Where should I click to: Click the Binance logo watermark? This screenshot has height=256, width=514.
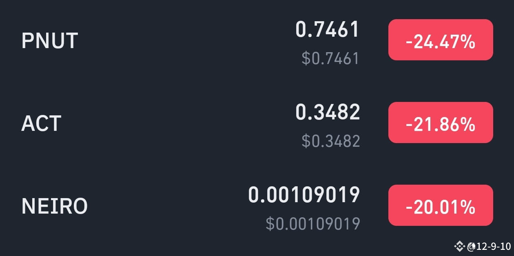point(461,246)
